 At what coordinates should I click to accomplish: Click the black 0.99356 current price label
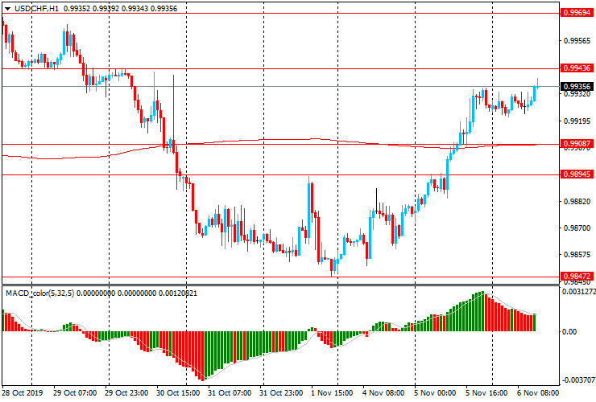tap(577, 86)
